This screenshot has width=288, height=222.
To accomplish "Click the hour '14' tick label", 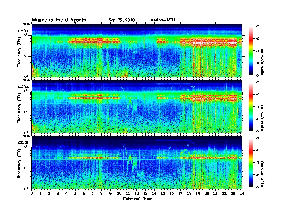I will (154, 193).
